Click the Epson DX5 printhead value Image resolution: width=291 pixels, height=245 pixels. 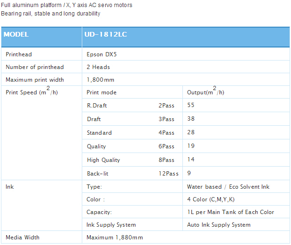[102, 54]
